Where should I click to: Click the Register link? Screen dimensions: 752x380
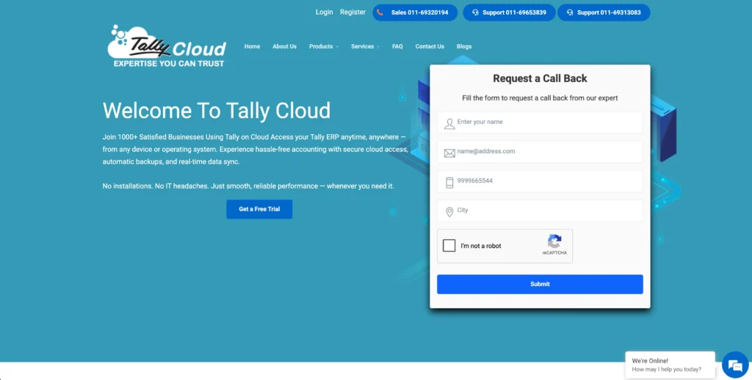click(x=352, y=12)
